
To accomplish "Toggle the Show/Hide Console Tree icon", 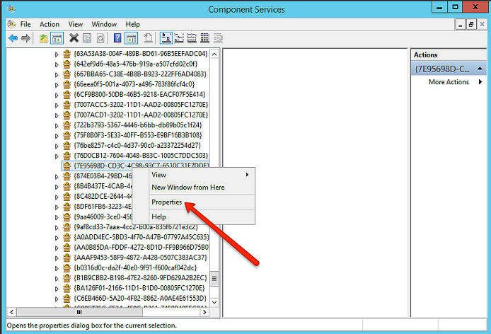I will 57,38.
